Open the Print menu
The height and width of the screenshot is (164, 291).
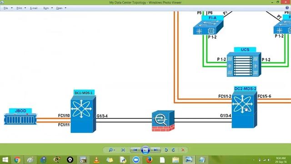[19, 8]
